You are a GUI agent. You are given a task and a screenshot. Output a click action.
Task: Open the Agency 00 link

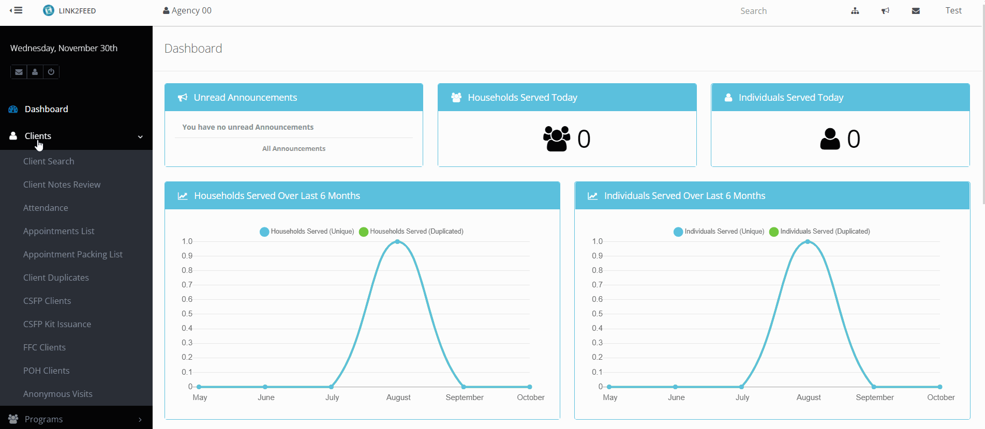coord(187,11)
